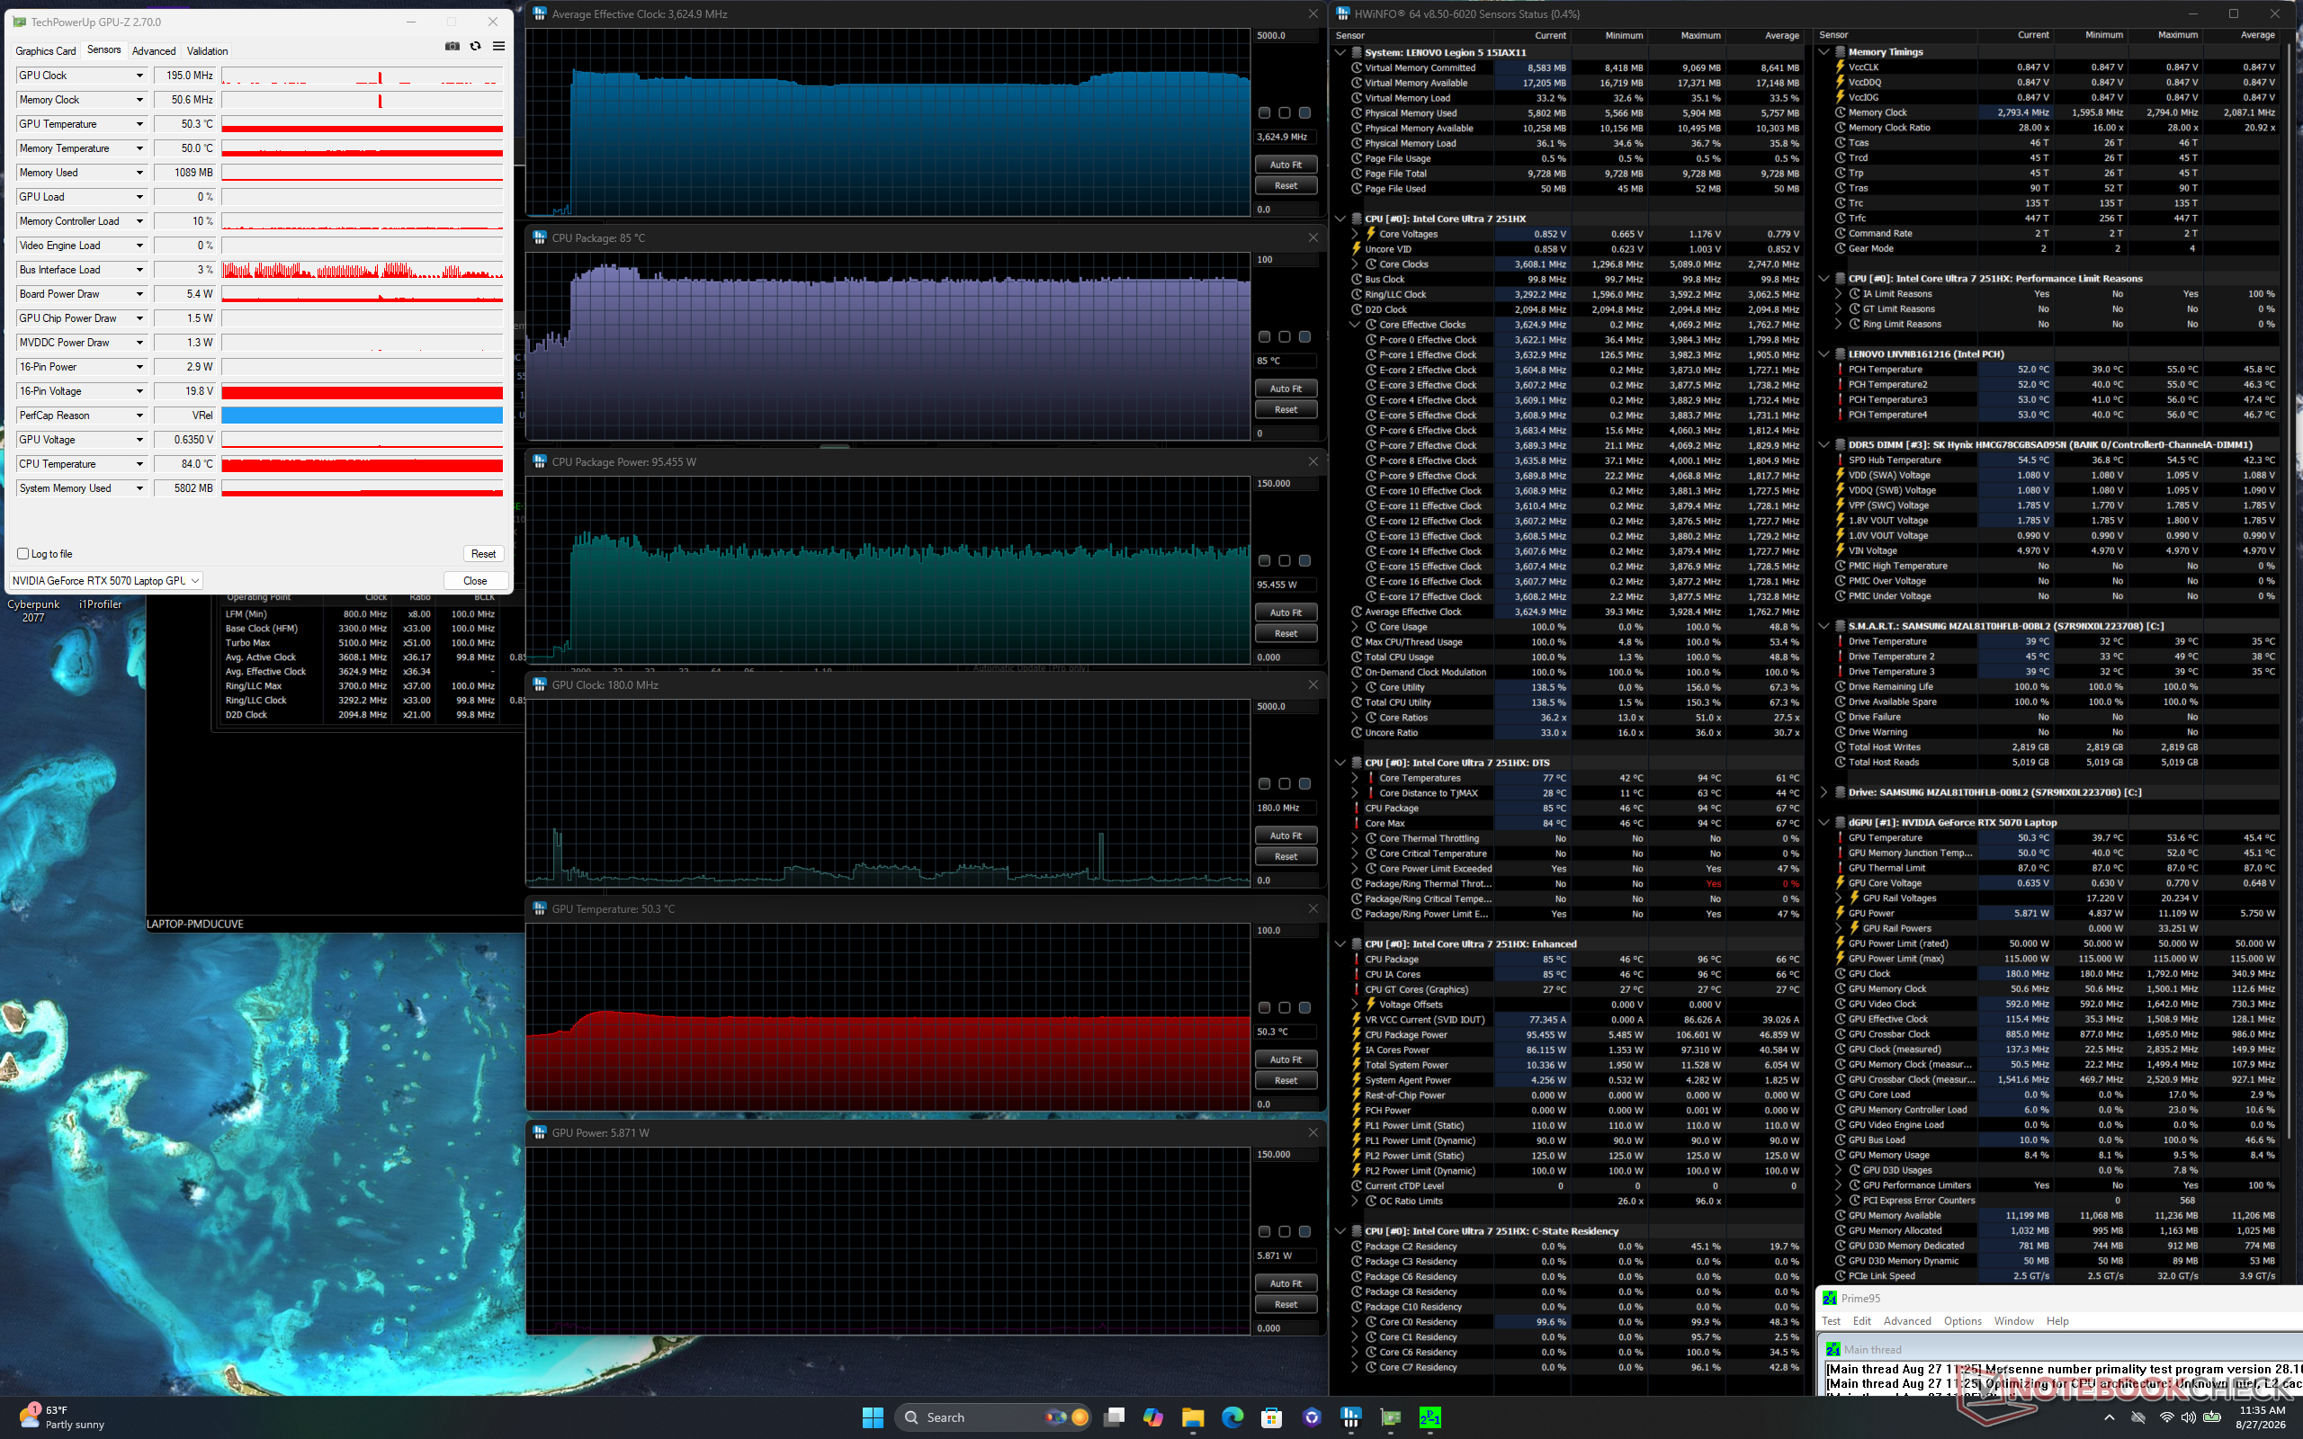
Task: Switch to HWiNFO via its taskbar icon
Action: point(1350,1417)
